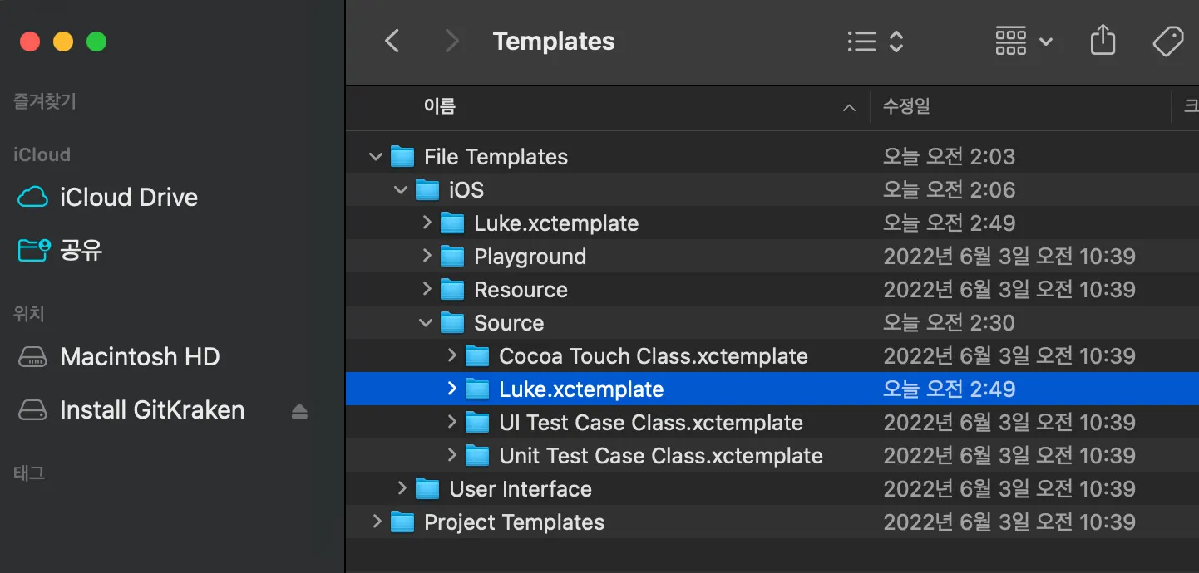Click the tag toolbar icon
This screenshot has width=1199, height=573.
pyautogui.click(x=1168, y=41)
